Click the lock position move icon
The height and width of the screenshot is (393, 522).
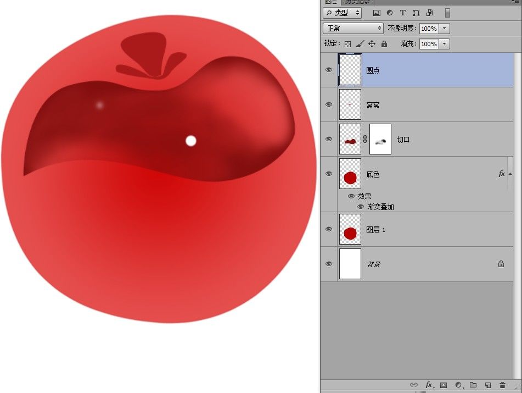[x=372, y=44]
